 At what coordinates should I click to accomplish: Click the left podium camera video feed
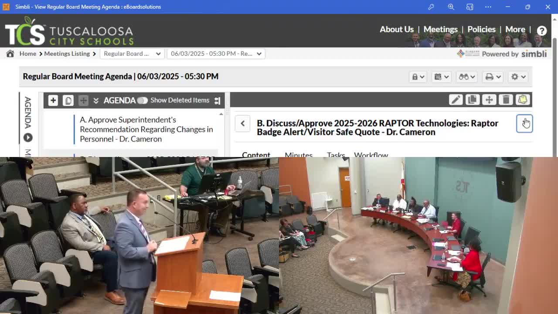[x=139, y=235]
